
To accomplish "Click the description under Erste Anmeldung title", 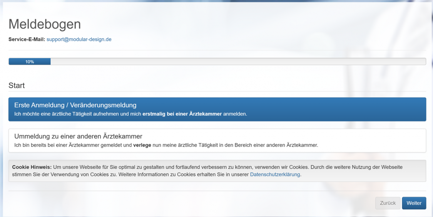I will (x=77, y=114).
